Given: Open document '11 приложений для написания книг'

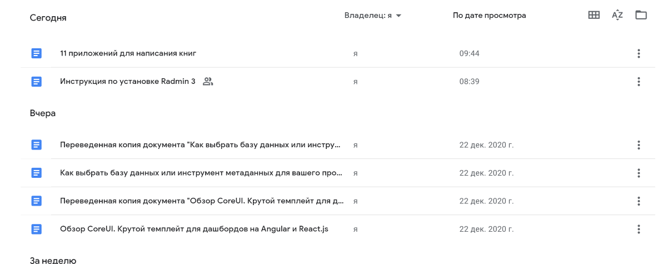Looking at the screenshot, I should click(x=128, y=53).
